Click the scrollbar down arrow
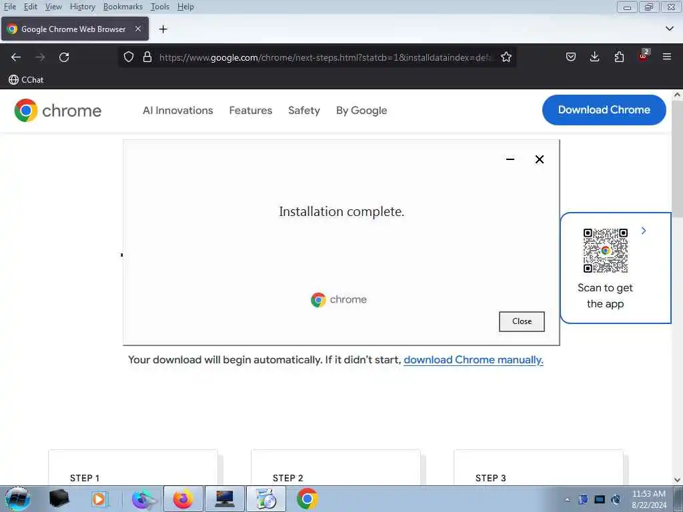 tap(678, 480)
